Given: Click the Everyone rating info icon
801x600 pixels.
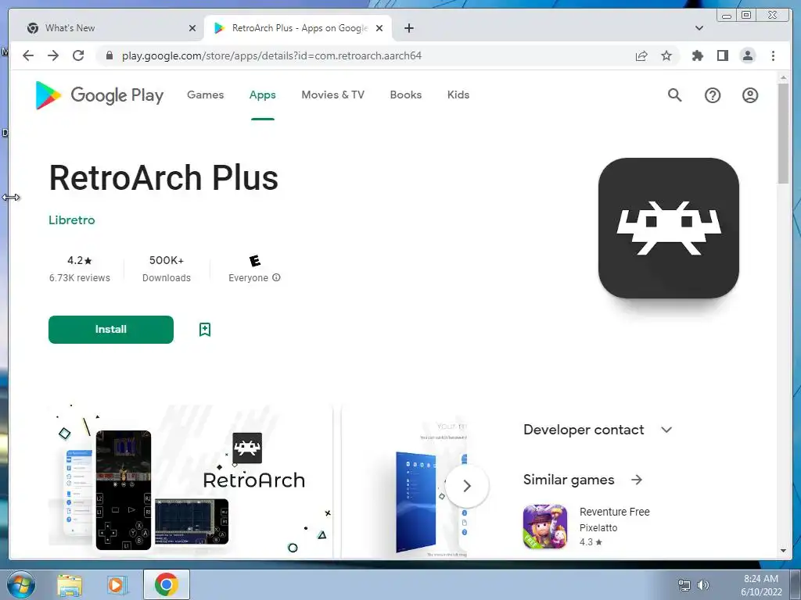Looking at the screenshot, I should tap(276, 277).
